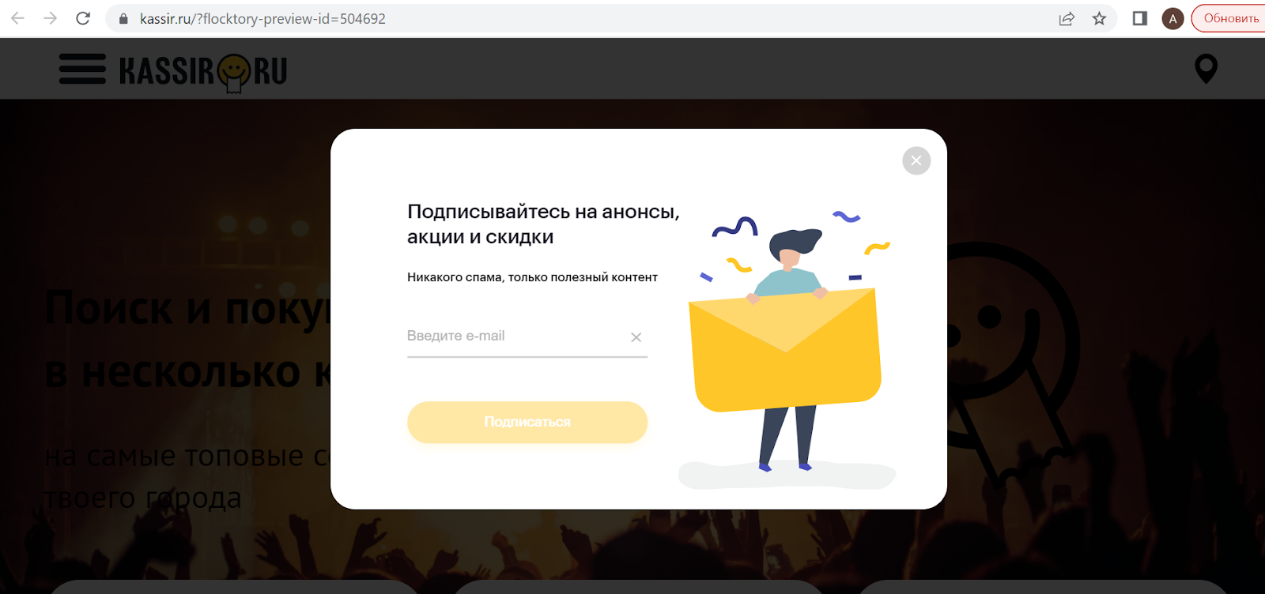
Task: Click the yellow envelope illustration
Action: (x=785, y=350)
